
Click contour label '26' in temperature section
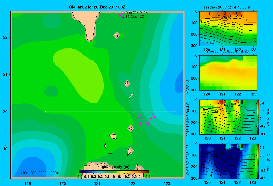pos(224,17)
